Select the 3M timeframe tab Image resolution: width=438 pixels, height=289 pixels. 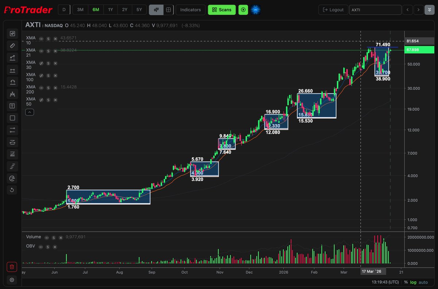pyautogui.click(x=80, y=10)
